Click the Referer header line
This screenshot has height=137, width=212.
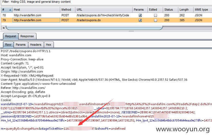(23, 88)
